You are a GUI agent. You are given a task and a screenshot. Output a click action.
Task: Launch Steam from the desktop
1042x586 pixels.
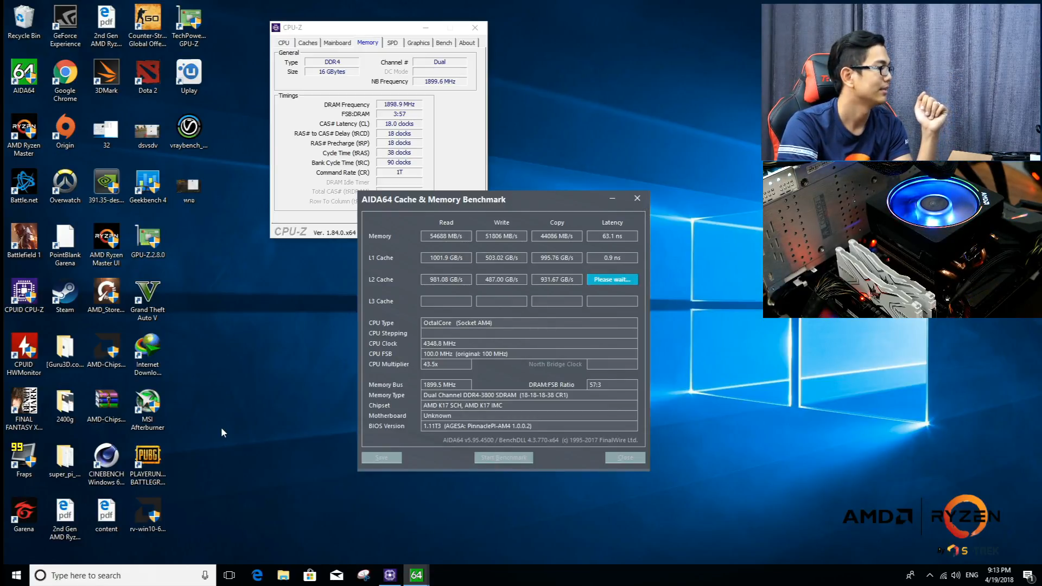click(x=65, y=292)
